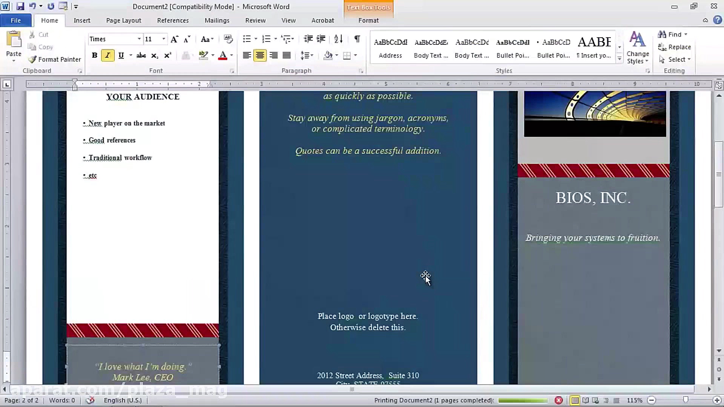Toggle Center alignment

tap(260, 56)
